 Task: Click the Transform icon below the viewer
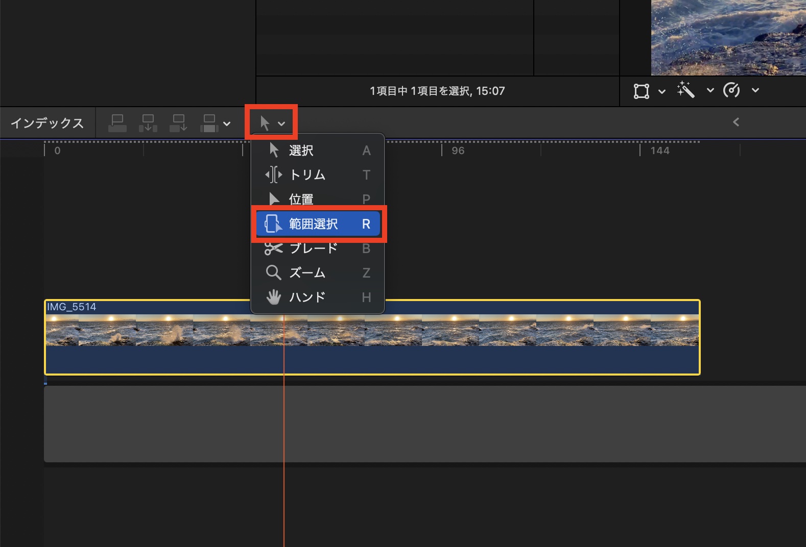click(642, 91)
